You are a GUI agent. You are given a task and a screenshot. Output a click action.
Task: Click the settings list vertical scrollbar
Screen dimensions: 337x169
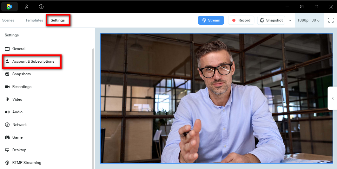tap(93, 108)
